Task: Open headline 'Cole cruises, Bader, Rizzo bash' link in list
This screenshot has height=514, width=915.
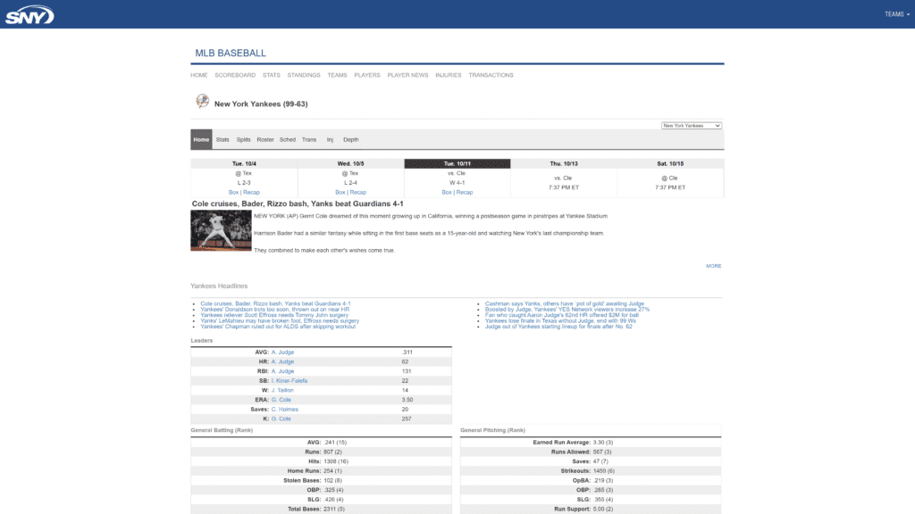Action: [x=275, y=303]
